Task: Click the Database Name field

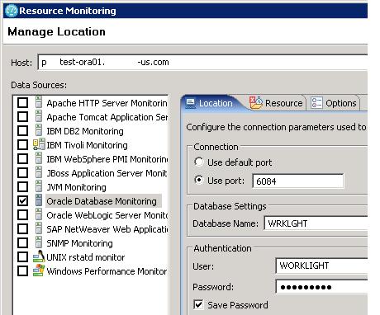Action: click(316, 223)
